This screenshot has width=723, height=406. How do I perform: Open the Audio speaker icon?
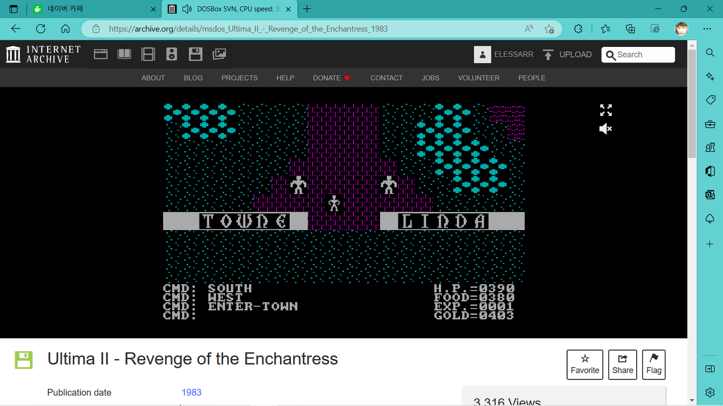(172, 54)
